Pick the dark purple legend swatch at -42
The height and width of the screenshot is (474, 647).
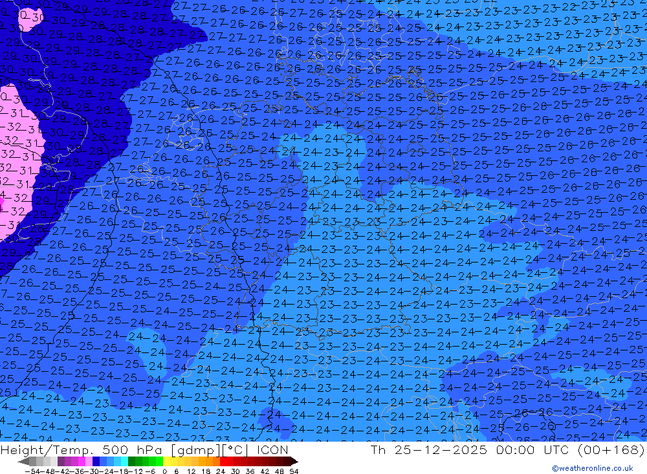(x=61, y=462)
